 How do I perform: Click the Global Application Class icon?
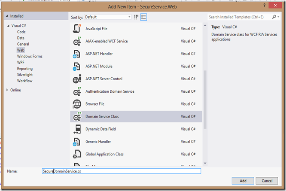[77, 154]
